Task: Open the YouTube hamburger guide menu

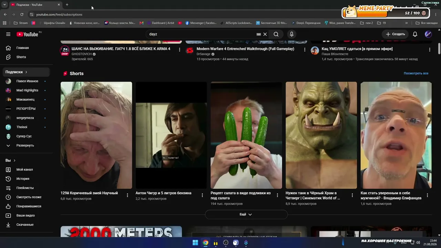Action: (8, 34)
